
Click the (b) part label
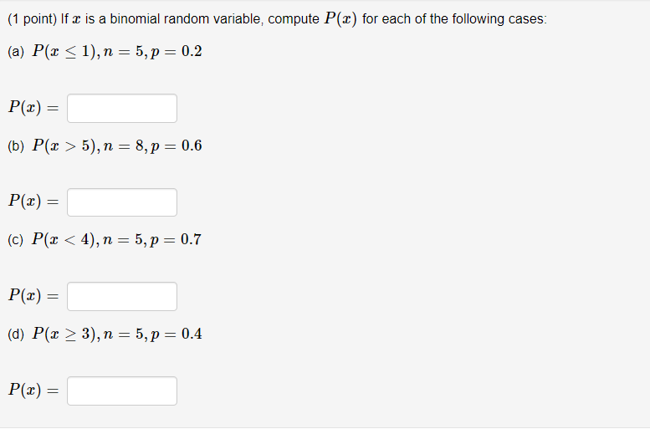pyautogui.click(x=16, y=146)
